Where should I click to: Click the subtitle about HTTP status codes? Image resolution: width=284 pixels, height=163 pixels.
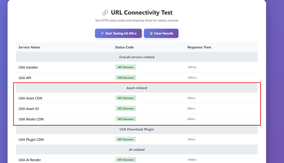pos(137,20)
